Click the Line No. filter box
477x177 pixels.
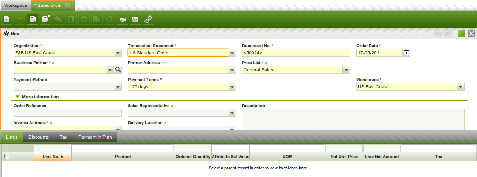coord(53,148)
